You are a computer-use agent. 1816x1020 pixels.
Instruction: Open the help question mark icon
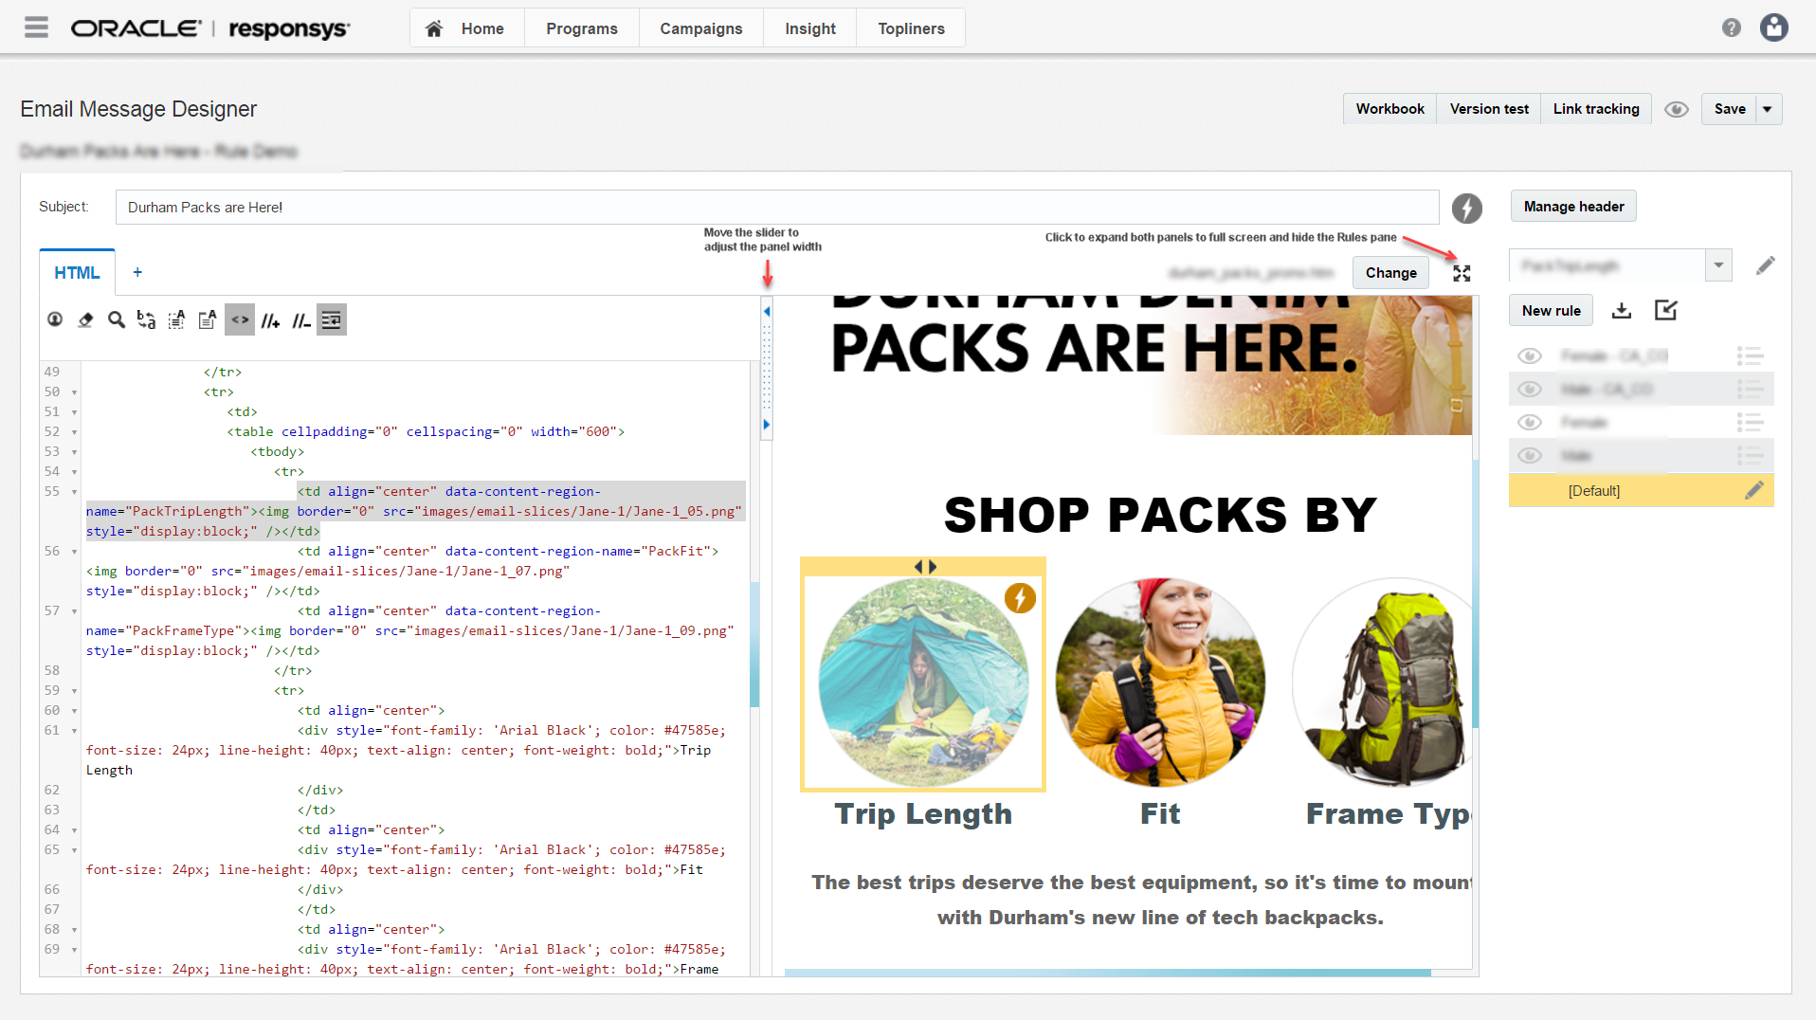[x=1732, y=27]
